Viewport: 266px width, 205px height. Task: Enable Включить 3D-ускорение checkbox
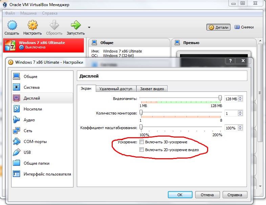(x=141, y=142)
